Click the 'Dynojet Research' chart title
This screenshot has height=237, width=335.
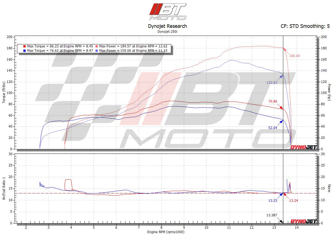click(x=167, y=26)
